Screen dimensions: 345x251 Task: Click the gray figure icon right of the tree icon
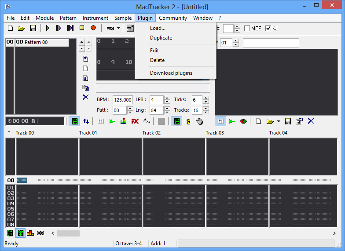click(199, 121)
